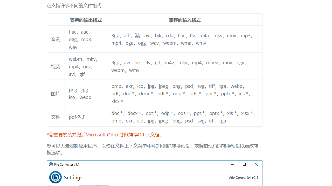The width and height of the screenshot is (332, 186).
Task: Click the 音讯 row header cell
Action: pos(56,39)
